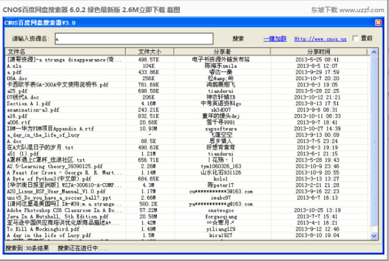
Task: Select A罩杯遇上C罩杯_炫浪社区.txt row
Action: [x=186, y=160]
